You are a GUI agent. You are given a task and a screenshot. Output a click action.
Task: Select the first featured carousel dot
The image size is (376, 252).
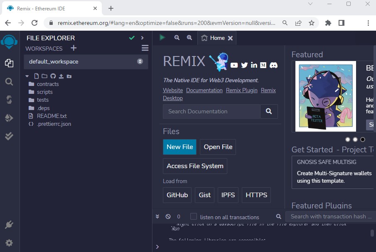pos(348,139)
